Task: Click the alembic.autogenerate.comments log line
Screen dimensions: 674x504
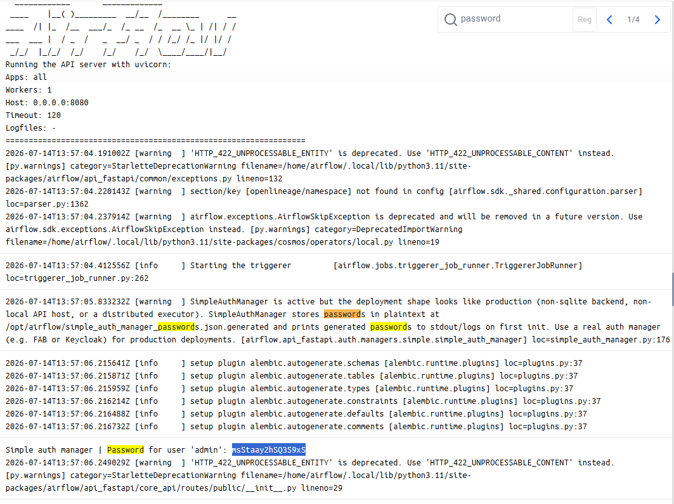Action: tap(296, 426)
